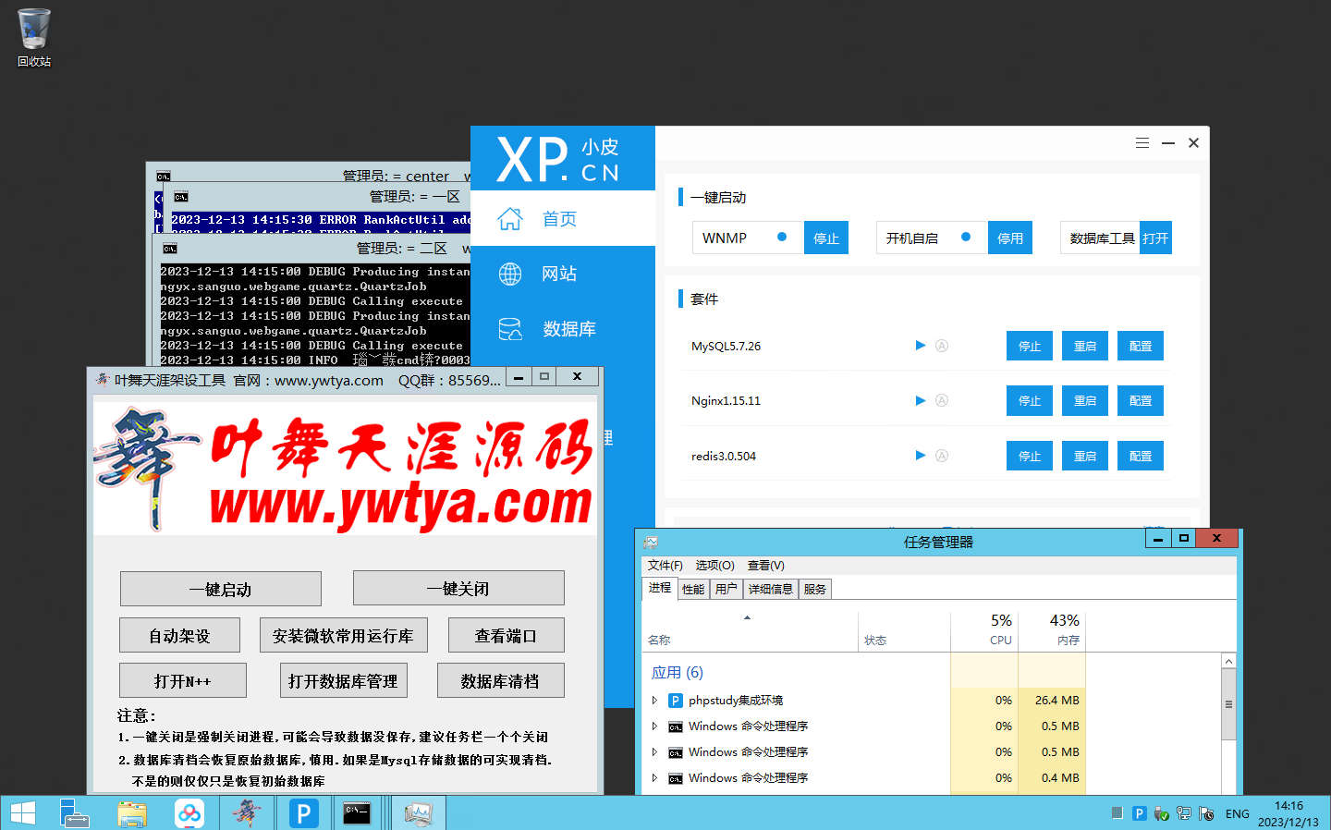Switch to the Task Manager taskbar icon
The width and height of the screenshot is (1331, 830).
[418, 812]
